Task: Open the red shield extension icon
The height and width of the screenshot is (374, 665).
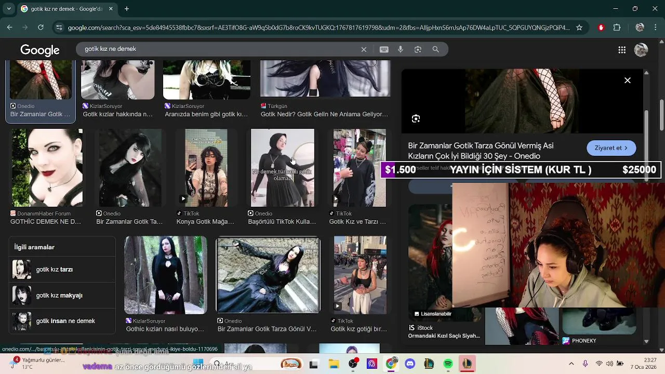Action: point(601,28)
